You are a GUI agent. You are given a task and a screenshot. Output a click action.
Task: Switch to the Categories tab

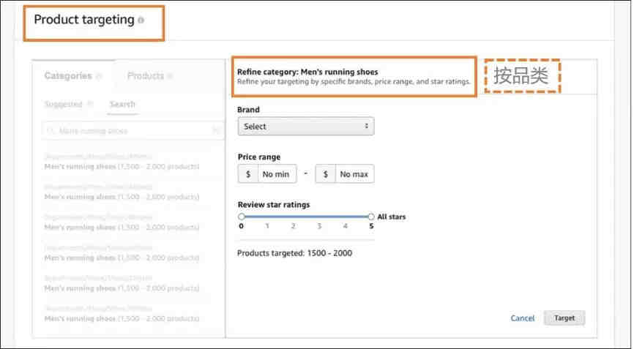click(x=68, y=76)
